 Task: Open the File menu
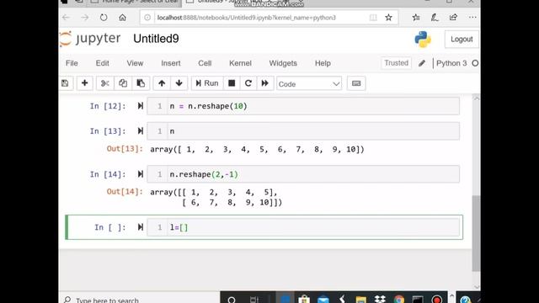tap(72, 63)
